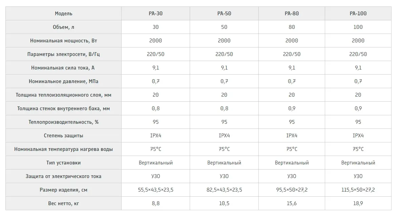
Task: Click the Теплопроизводительность, % row label
Action: 64,122
